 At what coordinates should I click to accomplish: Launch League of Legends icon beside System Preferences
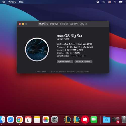[x=67, y=119]
